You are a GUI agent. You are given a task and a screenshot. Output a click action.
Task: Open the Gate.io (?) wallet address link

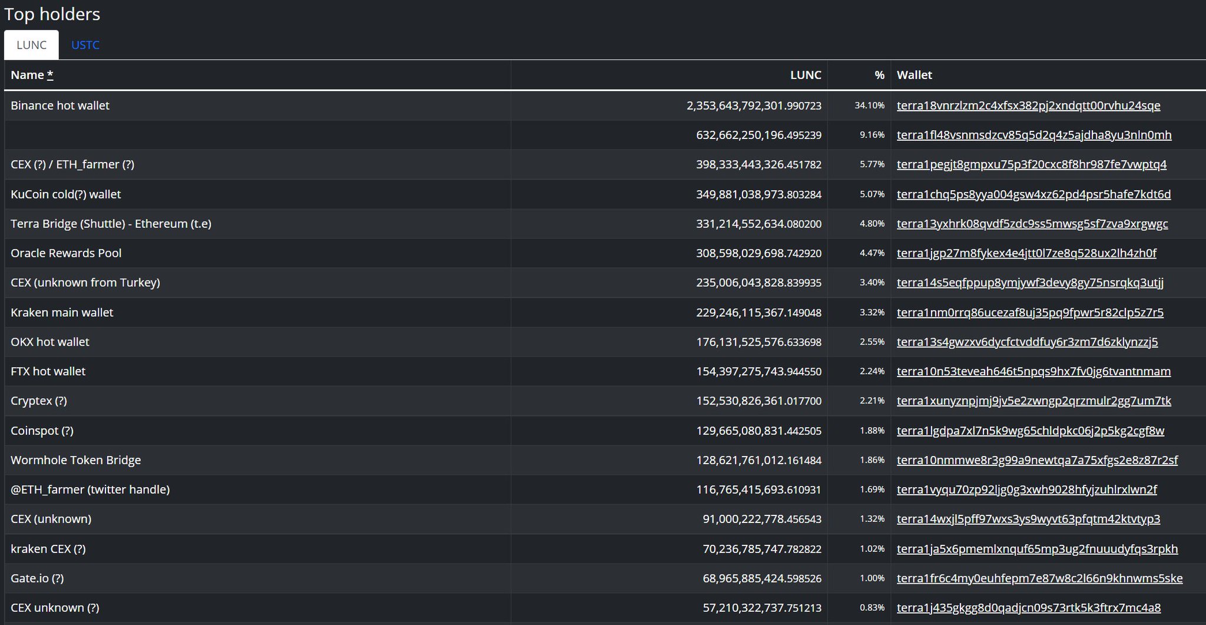point(1039,578)
